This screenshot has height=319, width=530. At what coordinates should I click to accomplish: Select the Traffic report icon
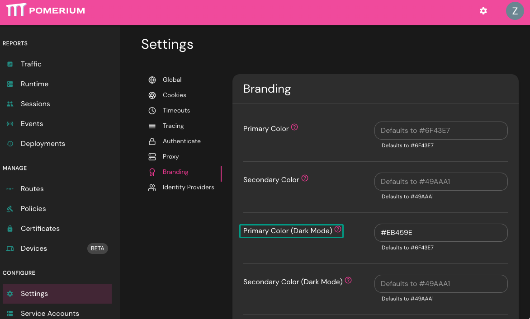pyautogui.click(x=10, y=64)
